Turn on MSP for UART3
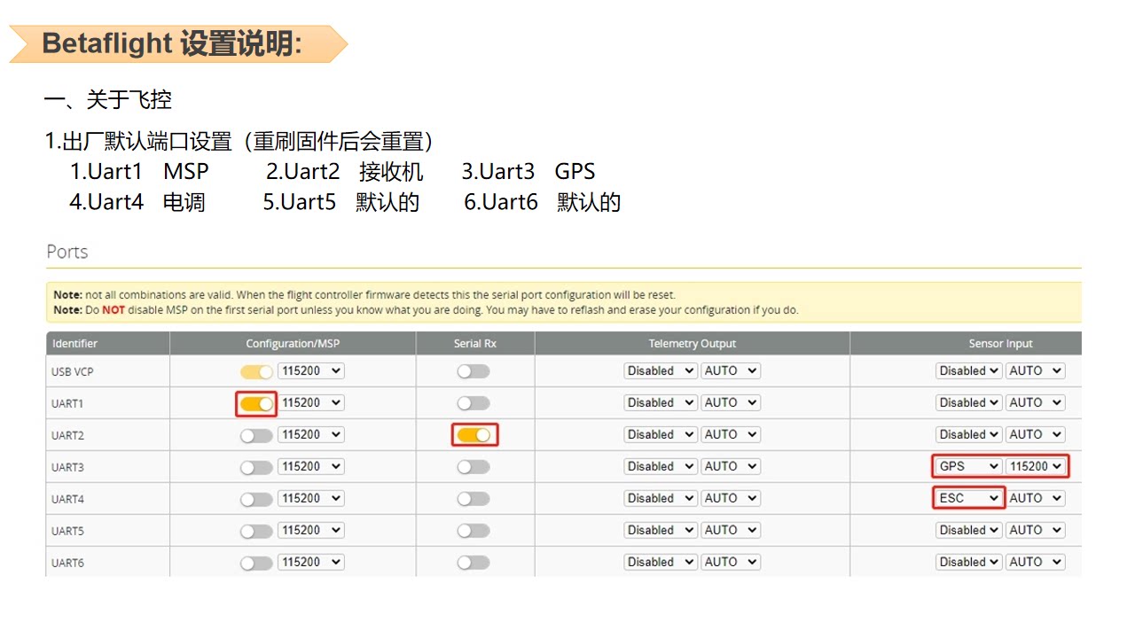Viewport: 1135px width, 638px height. click(x=256, y=467)
